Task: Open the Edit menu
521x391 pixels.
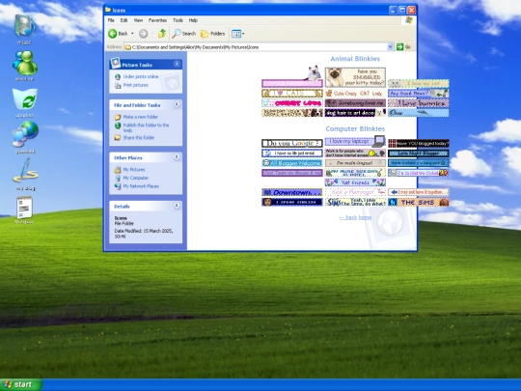Action: (123, 20)
